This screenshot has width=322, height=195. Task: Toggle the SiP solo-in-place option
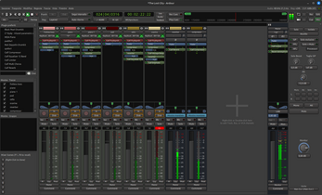(294, 39)
